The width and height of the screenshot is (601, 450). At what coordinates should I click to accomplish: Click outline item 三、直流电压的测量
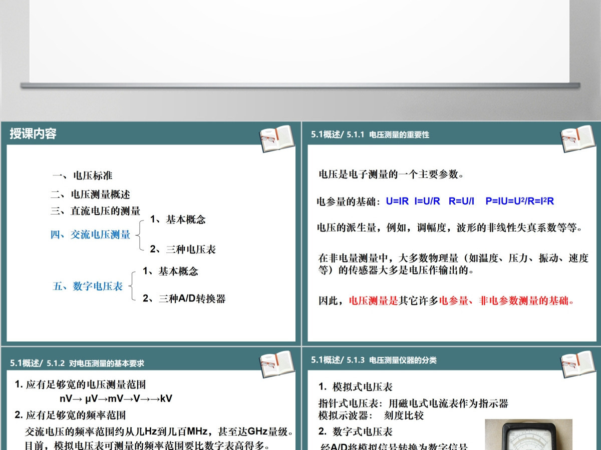click(x=95, y=211)
